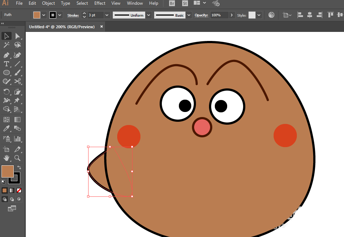Open the View menu
The width and height of the screenshot is (344, 237).
click(x=116, y=3)
